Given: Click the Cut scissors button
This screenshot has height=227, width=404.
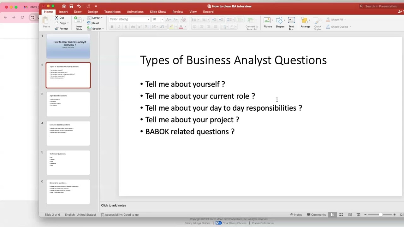Looking at the screenshot, I should coord(59,18).
